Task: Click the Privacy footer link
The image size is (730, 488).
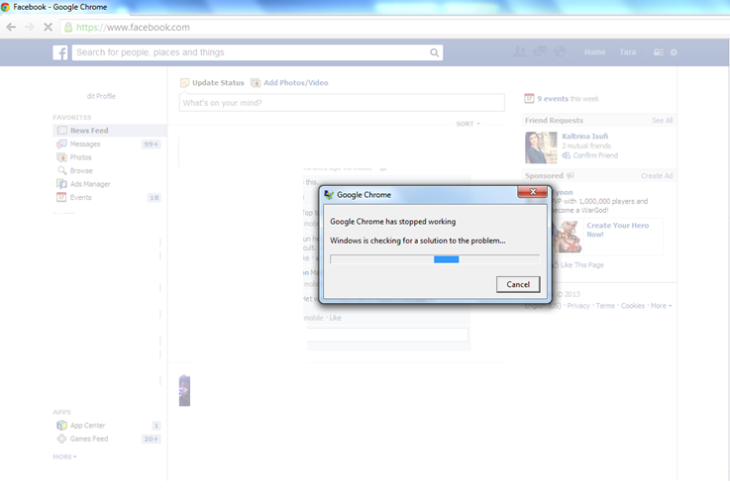Action: (578, 306)
